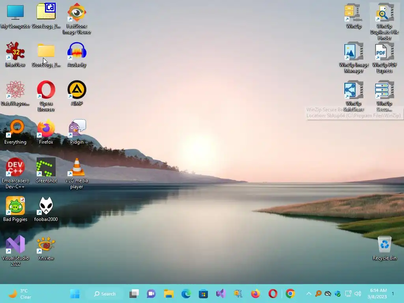
Task: Open Windows Security tray icon
Action: [x=338, y=294]
